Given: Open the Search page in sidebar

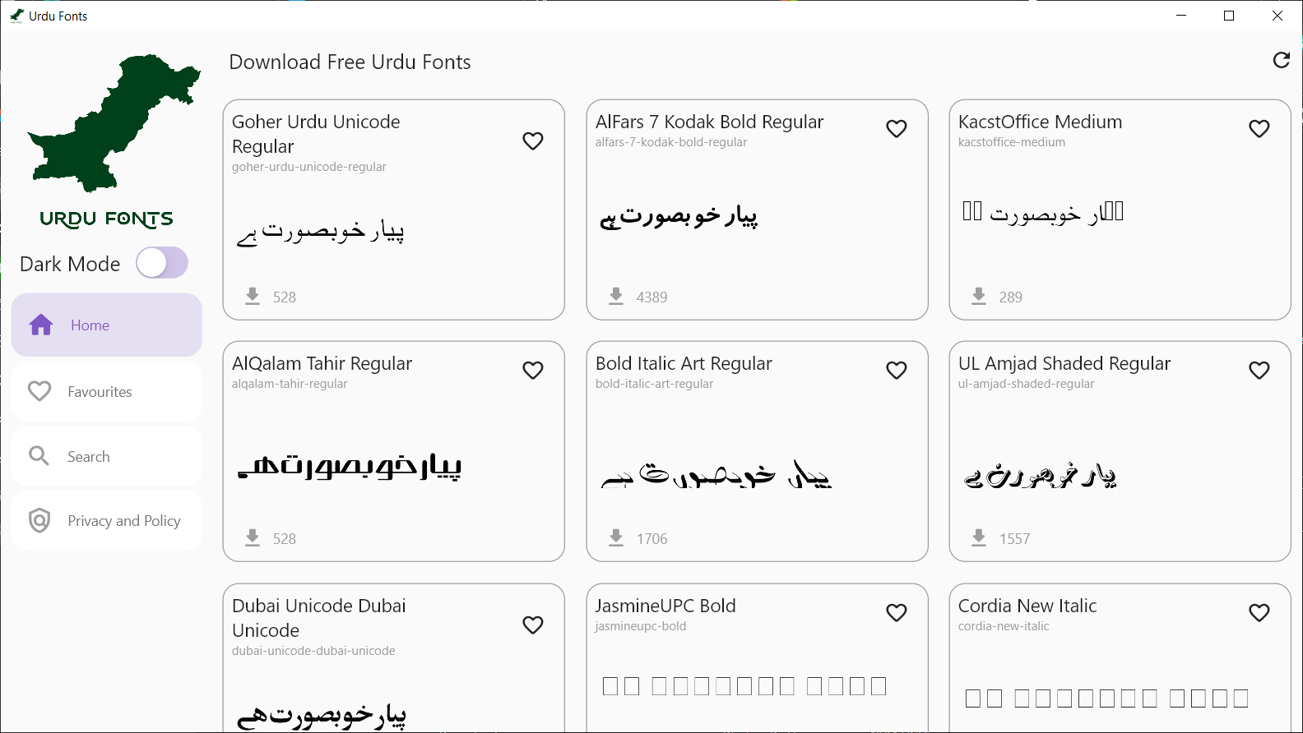Looking at the screenshot, I should [x=107, y=456].
